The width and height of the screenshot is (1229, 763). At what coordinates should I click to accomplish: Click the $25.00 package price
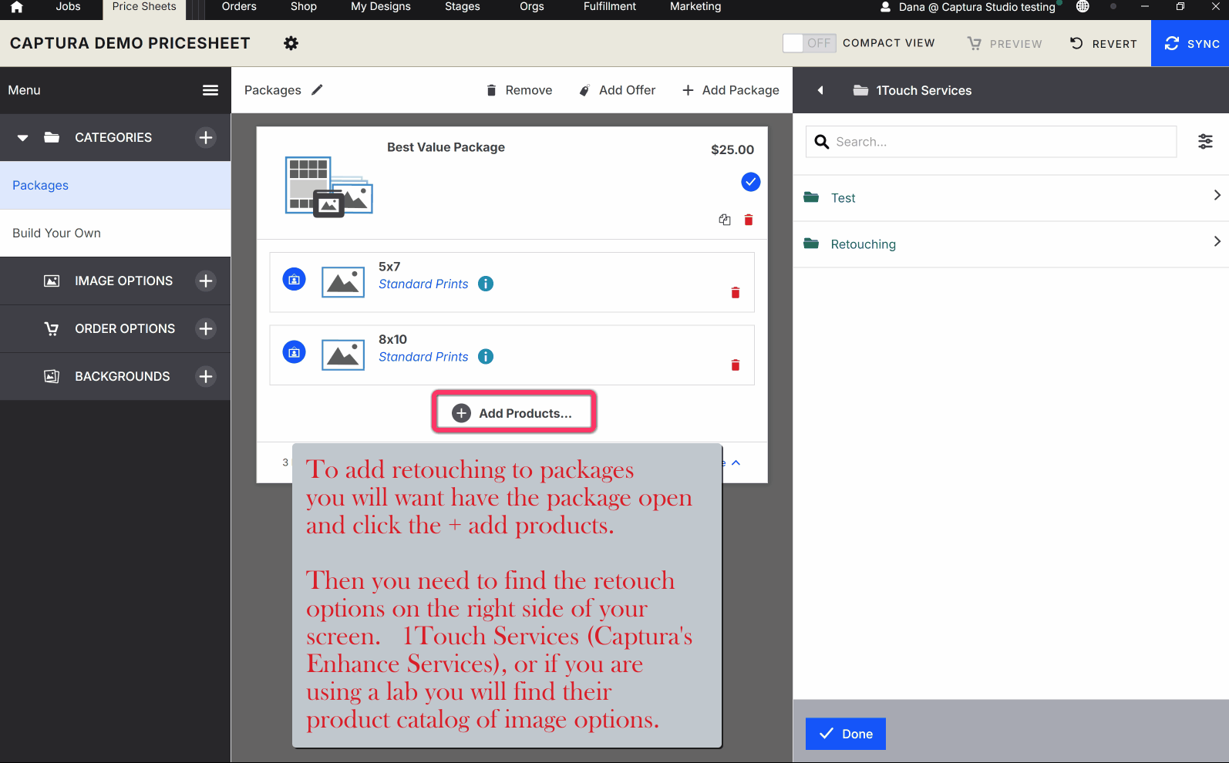tap(732, 150)
